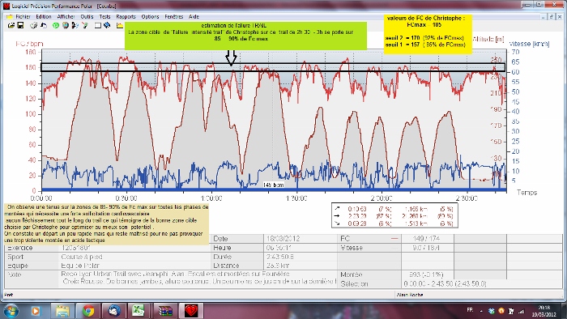Click the folder icon left of Fichier
The image size is (567, 319).
(x=10, y=17)
